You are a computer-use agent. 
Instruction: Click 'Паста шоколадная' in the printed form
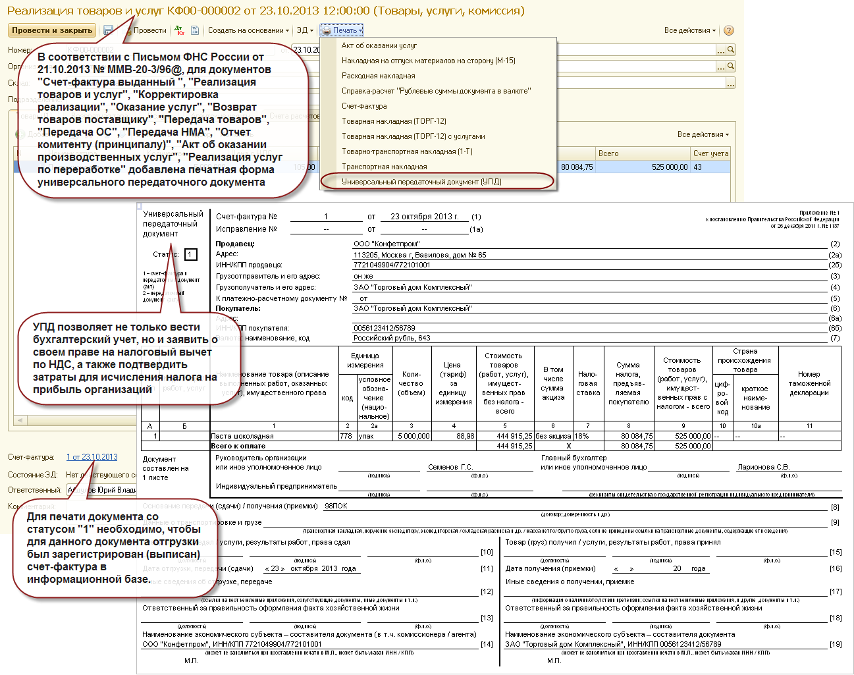[242, 436]
